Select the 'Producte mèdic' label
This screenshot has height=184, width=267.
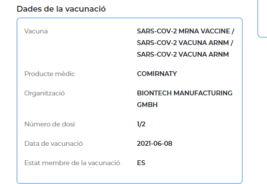point(49,74)
